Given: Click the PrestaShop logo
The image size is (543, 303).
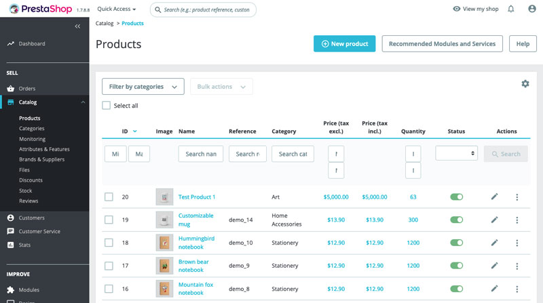Looking at the screenshot, I should click(x=41, y=9).
